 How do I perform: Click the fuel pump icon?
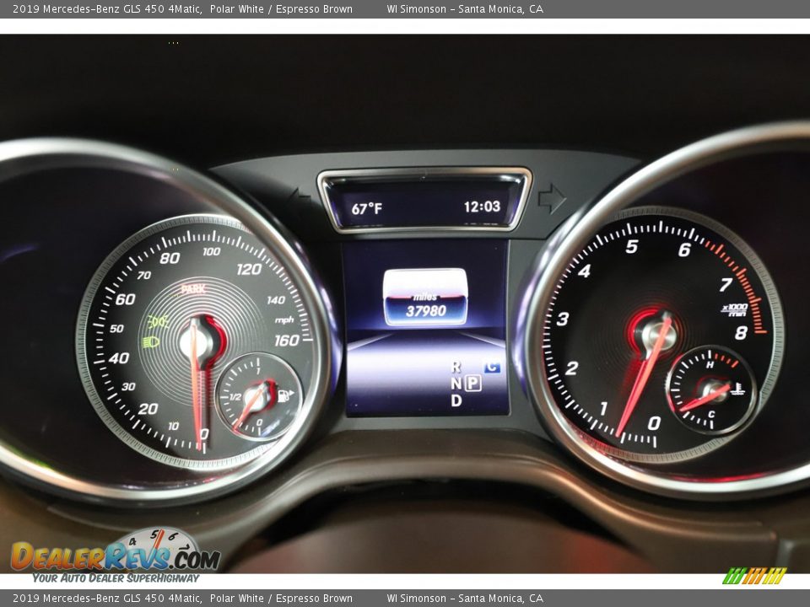point(285,396)
